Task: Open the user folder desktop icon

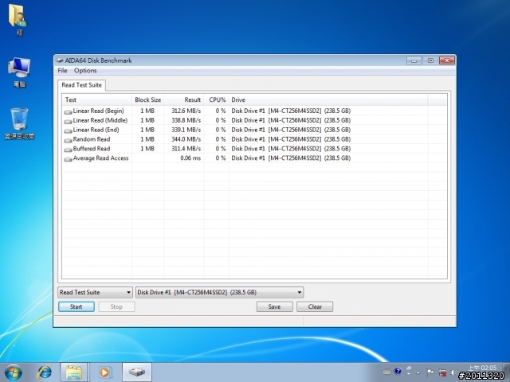Action: coord(18,19)
